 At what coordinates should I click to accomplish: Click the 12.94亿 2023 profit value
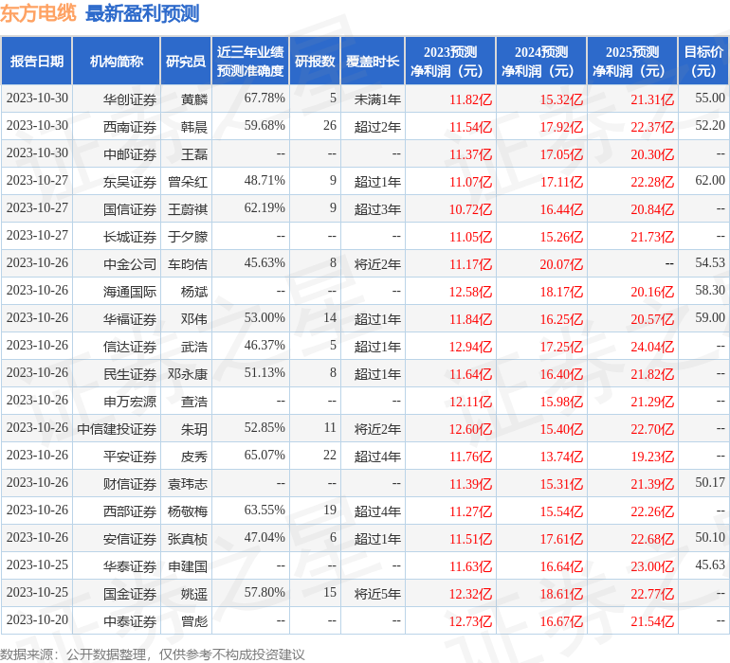click(x=470, y=346)
